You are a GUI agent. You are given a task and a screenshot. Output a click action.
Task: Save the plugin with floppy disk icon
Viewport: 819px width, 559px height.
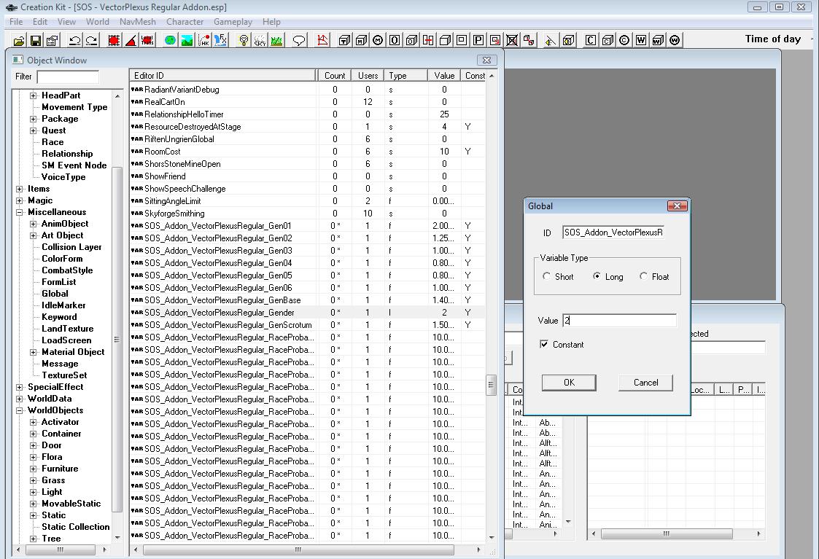36,40
